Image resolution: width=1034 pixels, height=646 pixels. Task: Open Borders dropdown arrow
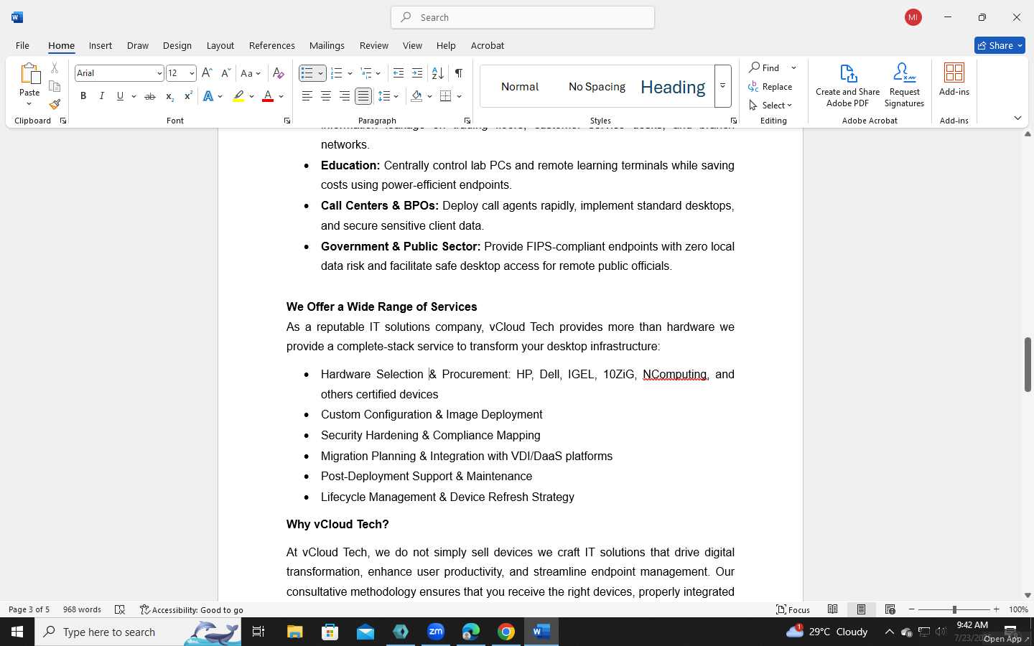point(459,96)
